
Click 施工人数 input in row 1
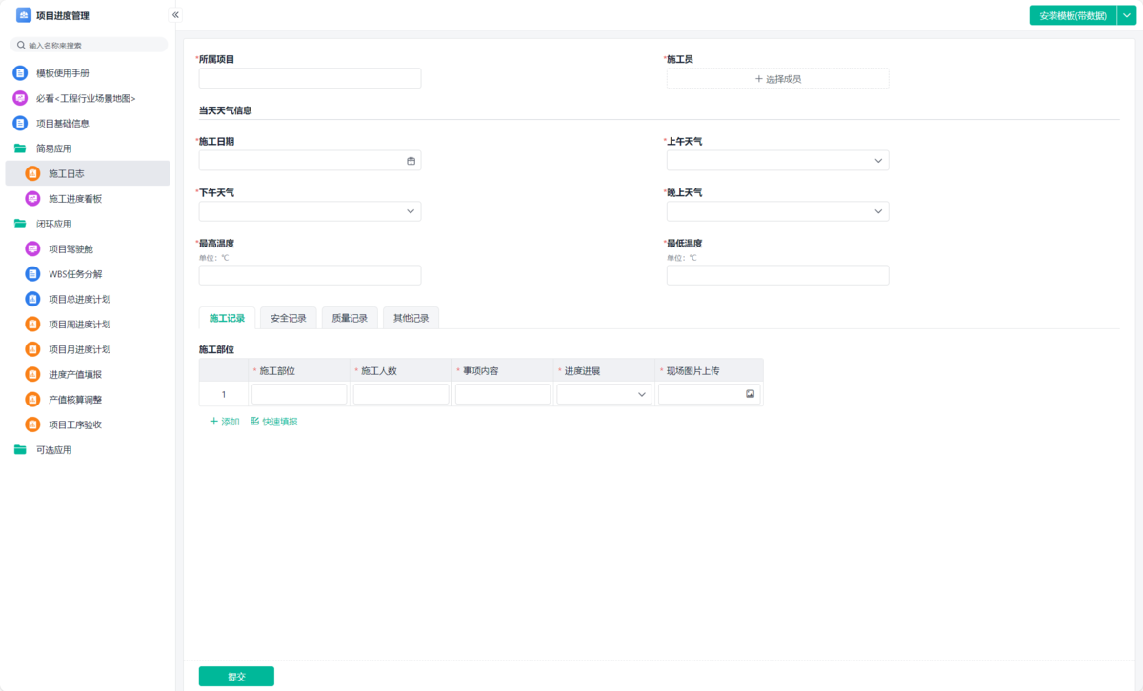click(401, 394)
